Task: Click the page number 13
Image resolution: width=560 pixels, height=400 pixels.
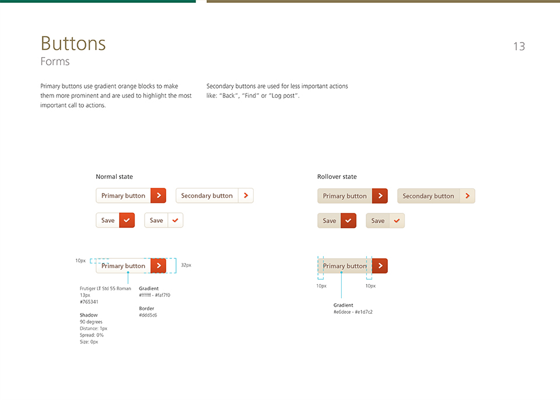Action: tap(519, 47)
